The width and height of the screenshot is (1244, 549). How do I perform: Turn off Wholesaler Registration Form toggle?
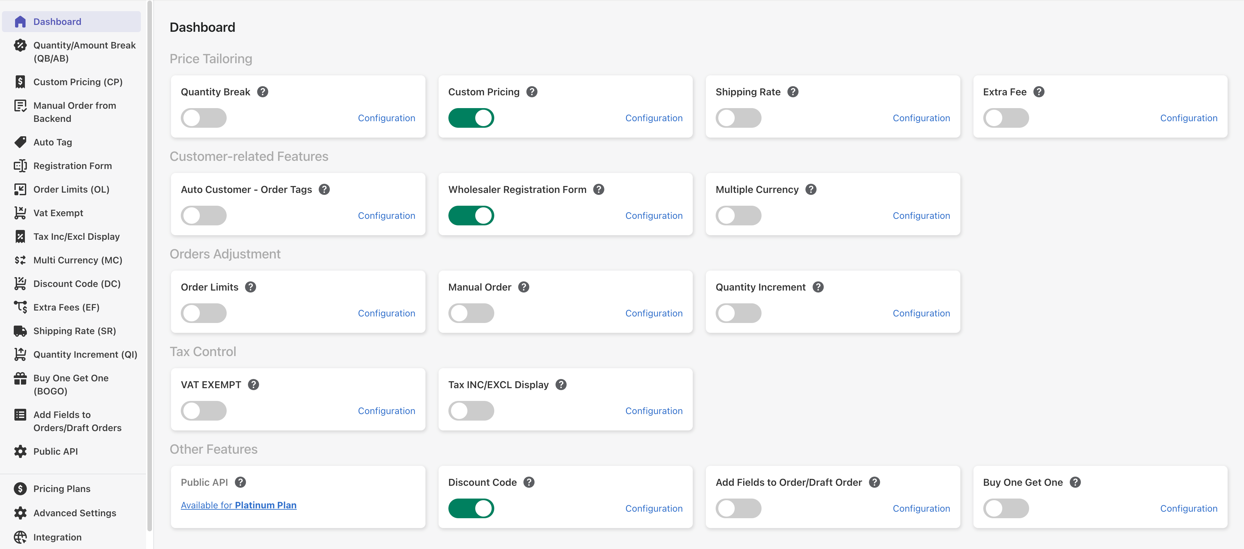(x=471, y=215)
